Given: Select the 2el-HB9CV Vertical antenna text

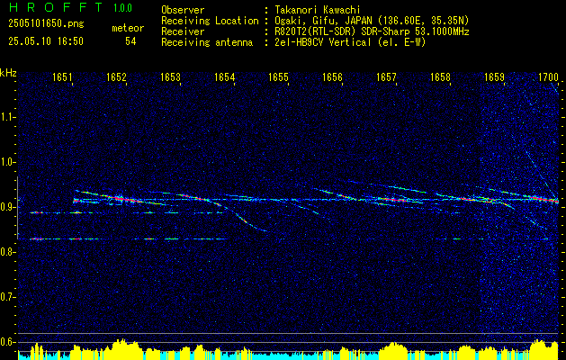Looking at the screenshot, I should (350, 42).
